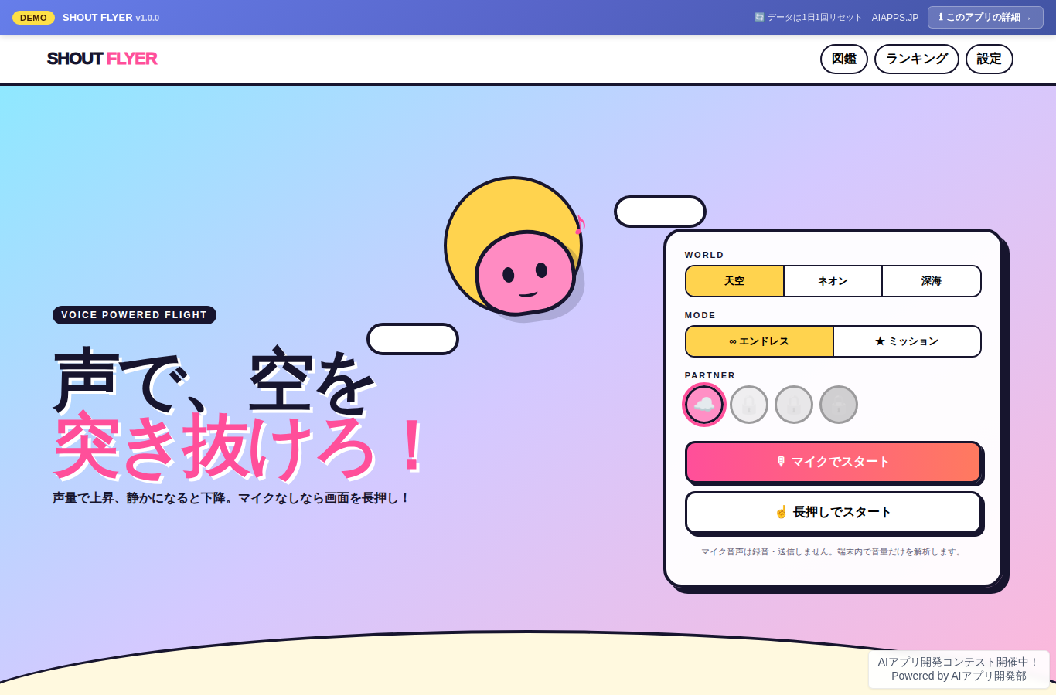Screen dimensions: 1056x695
Task: Click the 声量で上昇、静かになると下降 description
Action: [x=230, y=498]
